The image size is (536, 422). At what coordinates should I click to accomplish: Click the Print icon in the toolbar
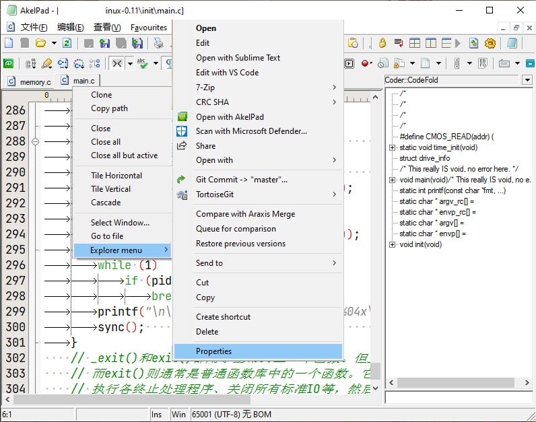[158, 43]
